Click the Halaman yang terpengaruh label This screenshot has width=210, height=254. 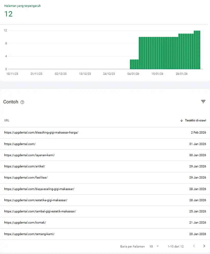pyautogui.click(x=22, y=6)
